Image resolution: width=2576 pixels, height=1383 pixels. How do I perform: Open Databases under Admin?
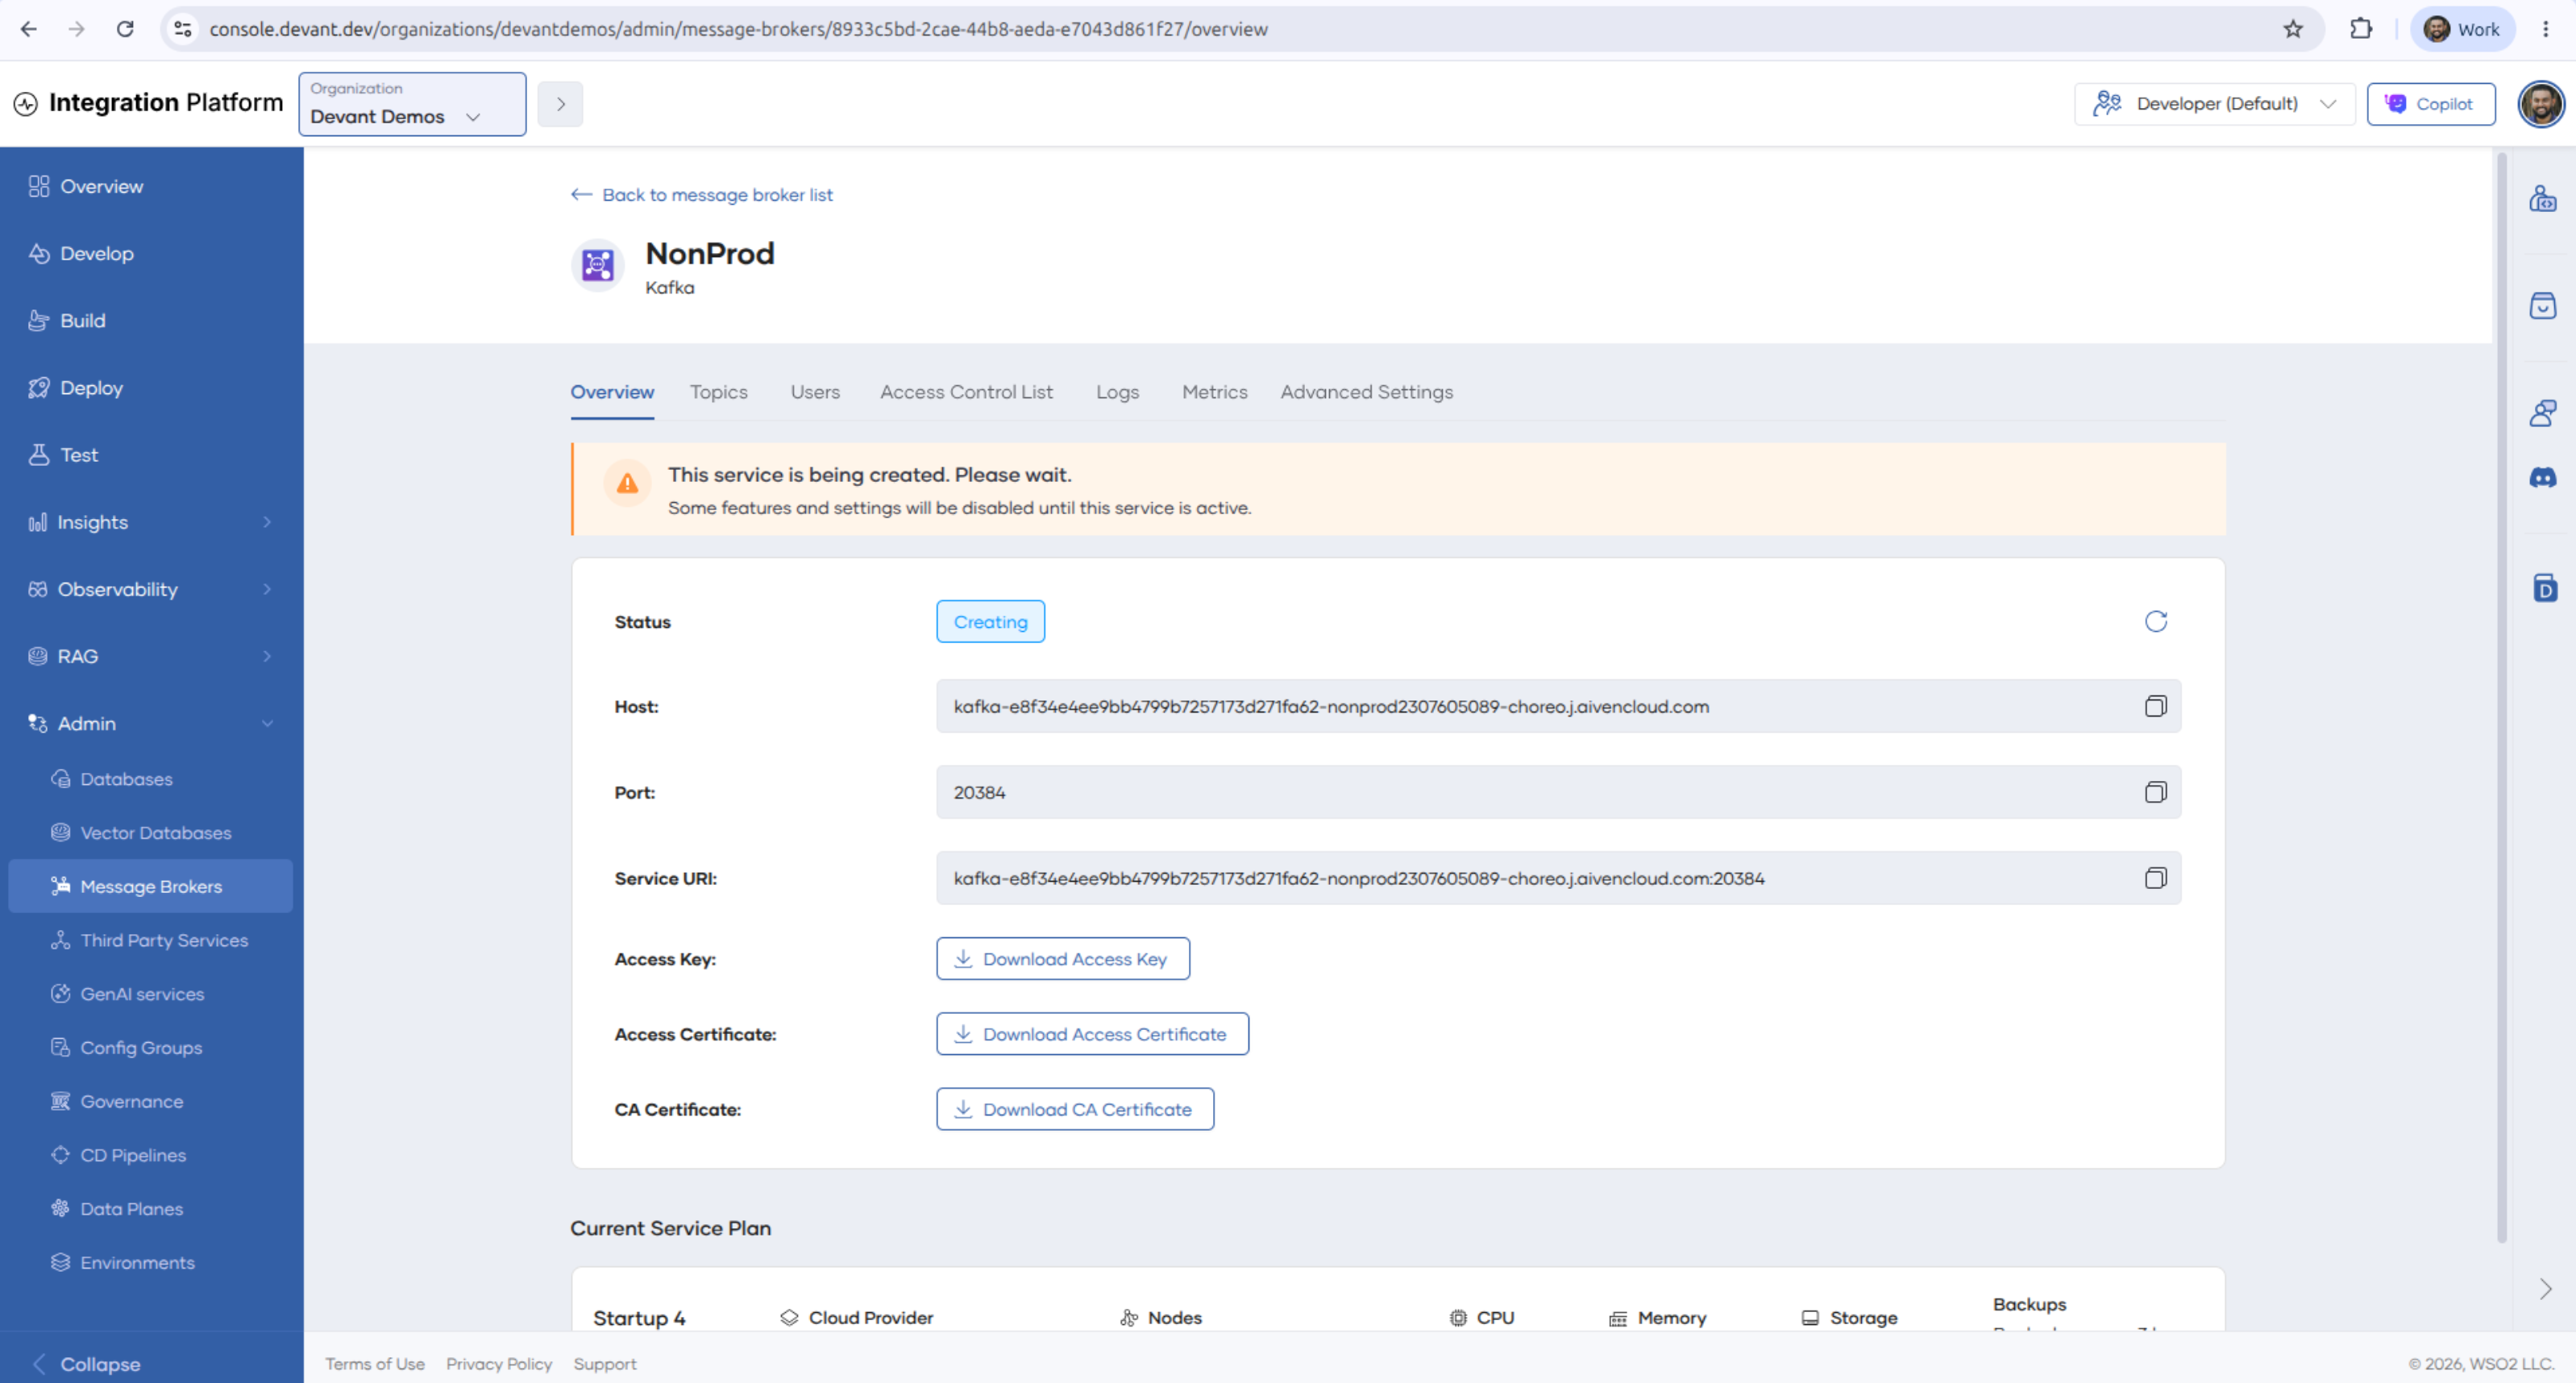pyautogui.click(x=151, y=779)
